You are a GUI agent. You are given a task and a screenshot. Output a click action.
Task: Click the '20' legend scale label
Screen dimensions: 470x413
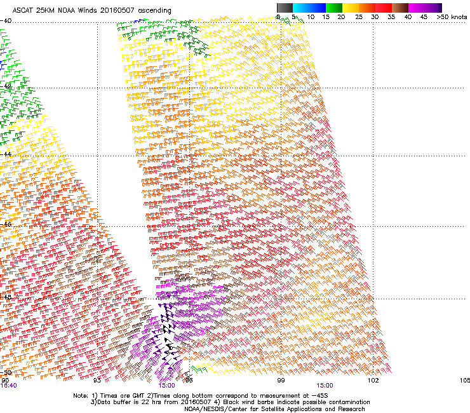pyautogui.click(x=341, y=17)
